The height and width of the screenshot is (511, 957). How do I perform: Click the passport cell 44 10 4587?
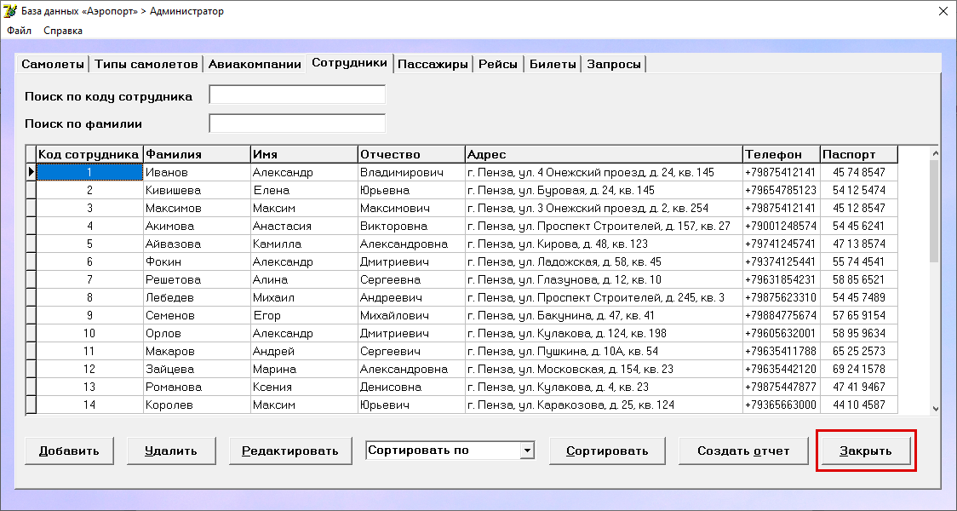859,405
